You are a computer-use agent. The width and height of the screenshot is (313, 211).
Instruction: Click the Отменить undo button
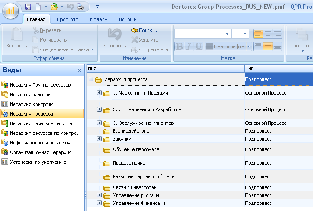coord(115,38)
